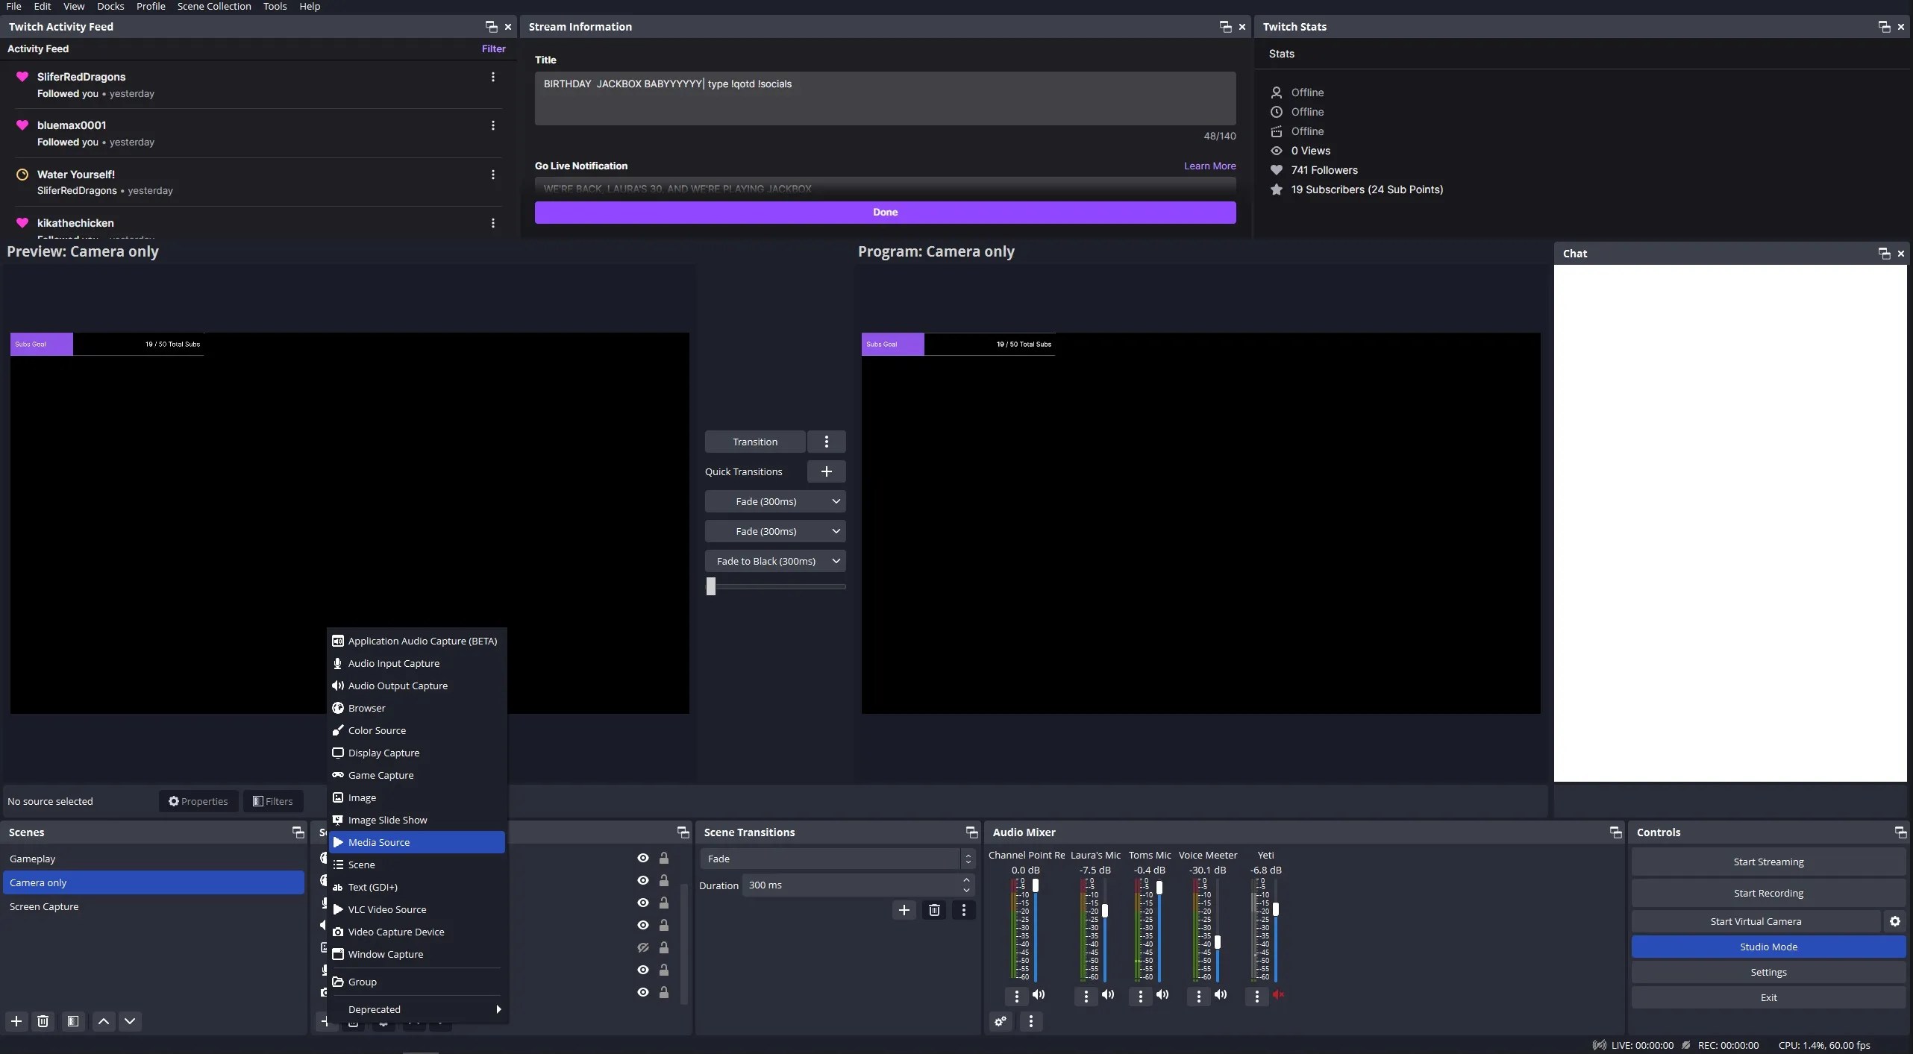This screenshot has height=1054, width=1913.
Task: Add a new scene with the plus icon
Action: (x=16, y=1021)
